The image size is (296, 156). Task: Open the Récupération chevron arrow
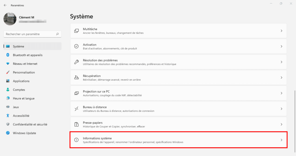[281, 77]
